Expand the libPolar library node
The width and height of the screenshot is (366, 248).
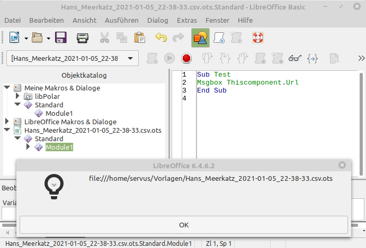coord(17,96)
